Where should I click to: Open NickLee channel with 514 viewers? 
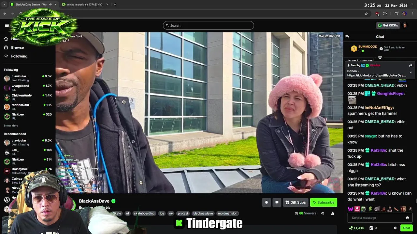28,161
